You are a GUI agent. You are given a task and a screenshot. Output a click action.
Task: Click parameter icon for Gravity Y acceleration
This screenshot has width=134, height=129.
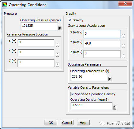[123, 46]
